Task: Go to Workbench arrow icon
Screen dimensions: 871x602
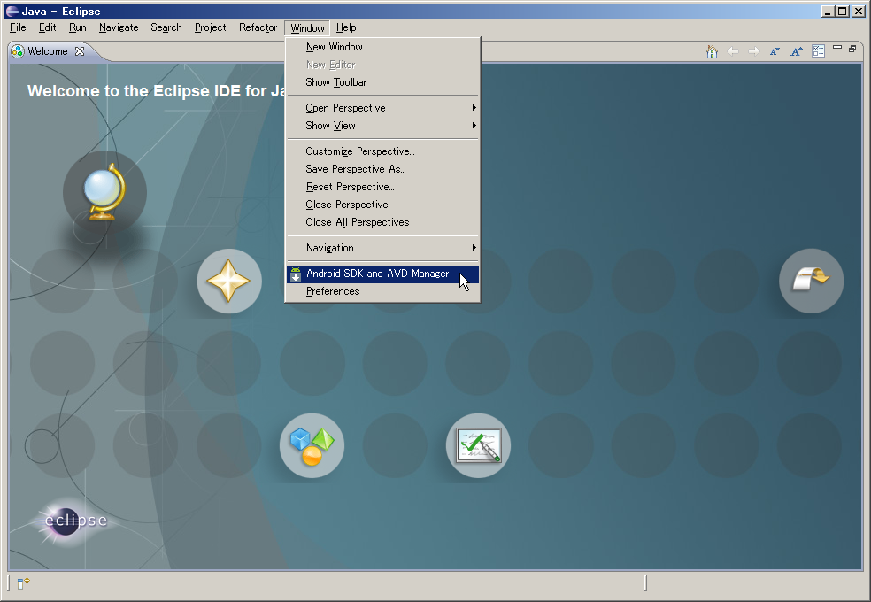Action: (811, 281)
